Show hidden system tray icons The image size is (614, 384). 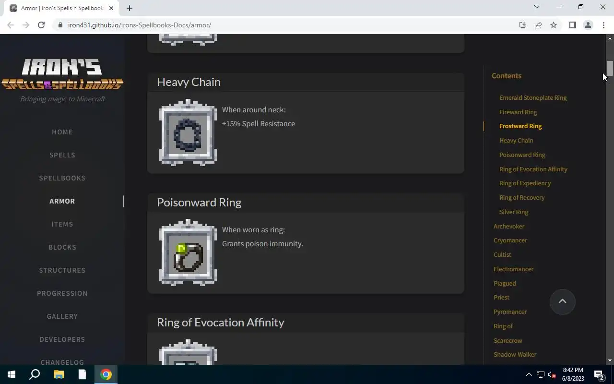529,374
